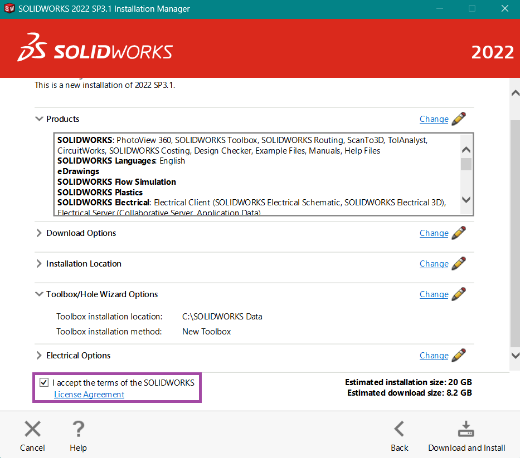Close the Installation Manager window

pos(505,8)
